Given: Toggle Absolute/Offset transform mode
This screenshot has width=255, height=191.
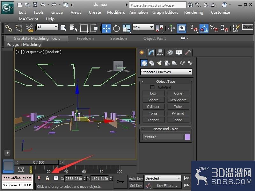Looking at the screenshot, I should pyautogui.click(x=56, y=178).
